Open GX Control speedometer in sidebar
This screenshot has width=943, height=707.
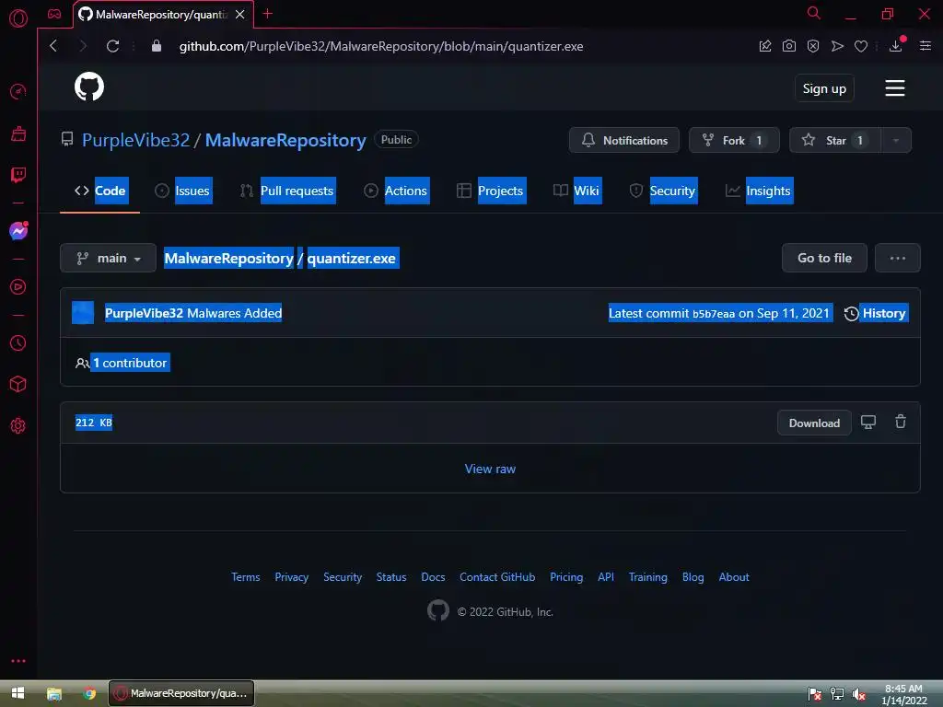coord(18,91)
